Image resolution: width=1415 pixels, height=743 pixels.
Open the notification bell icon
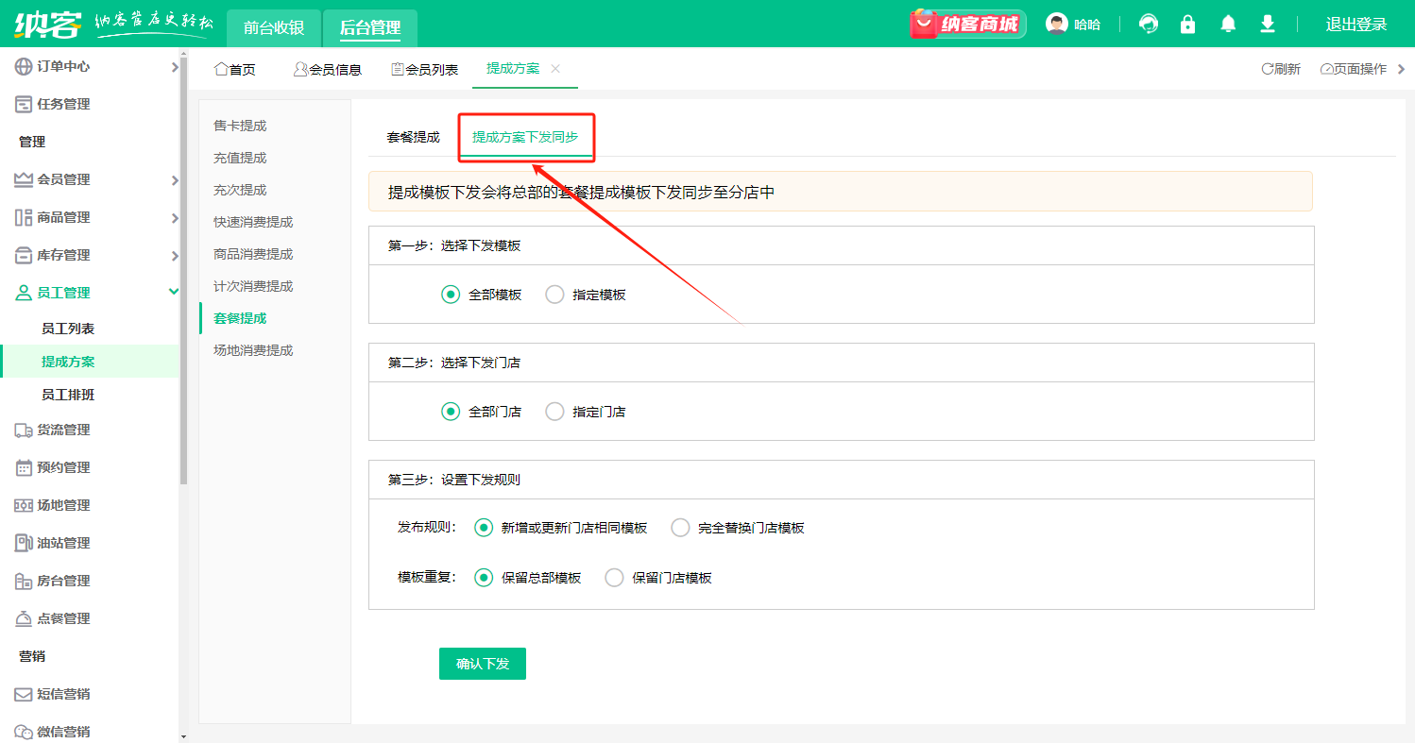point(1228,25)
